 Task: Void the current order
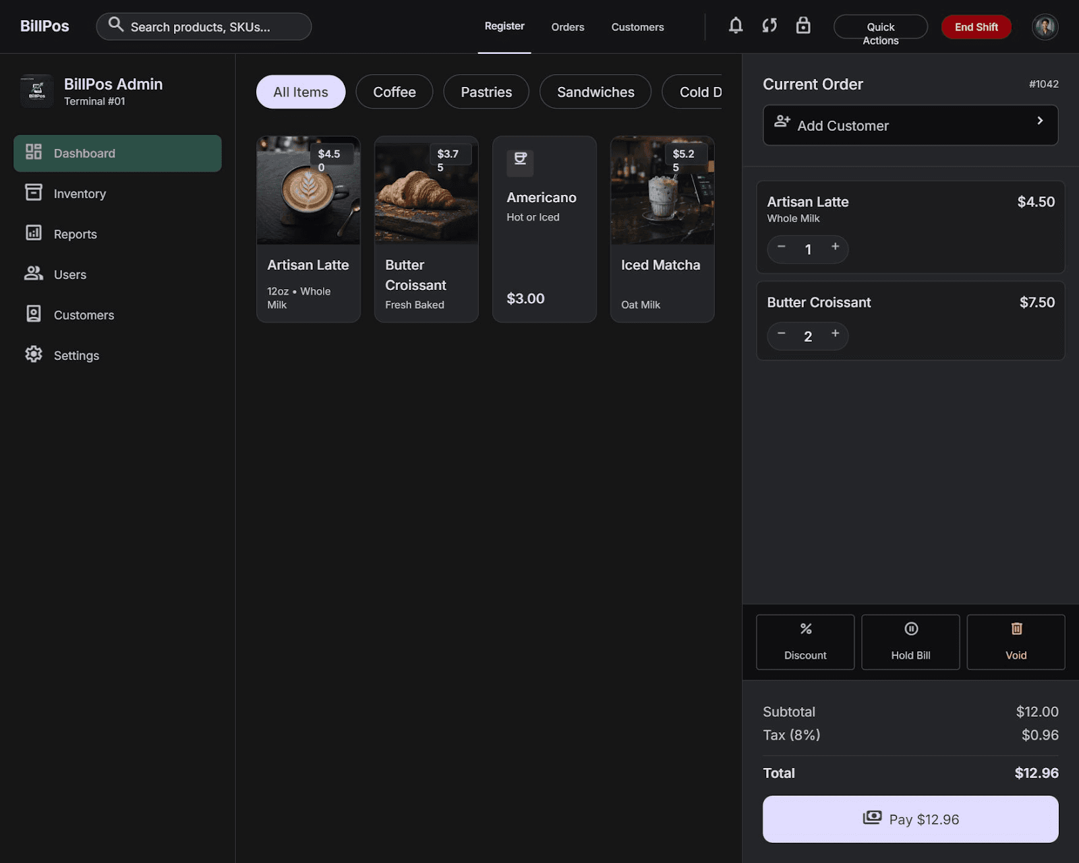click(x=1016, y=642)
